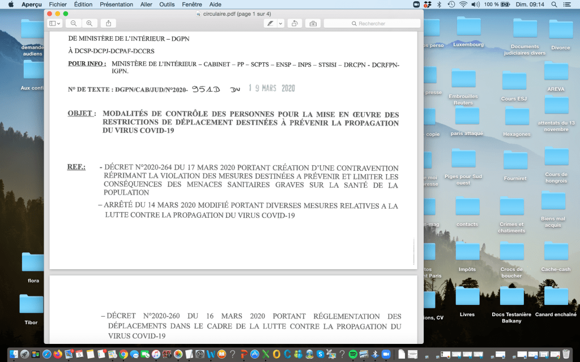This screenshot has width=580, height=362.
Task: Click the Rechercher search field
Action: pyautogui.click(x=372, y=23)
